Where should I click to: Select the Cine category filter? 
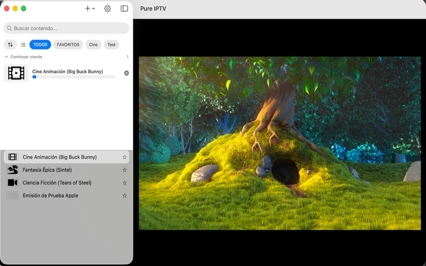point(93,44)
